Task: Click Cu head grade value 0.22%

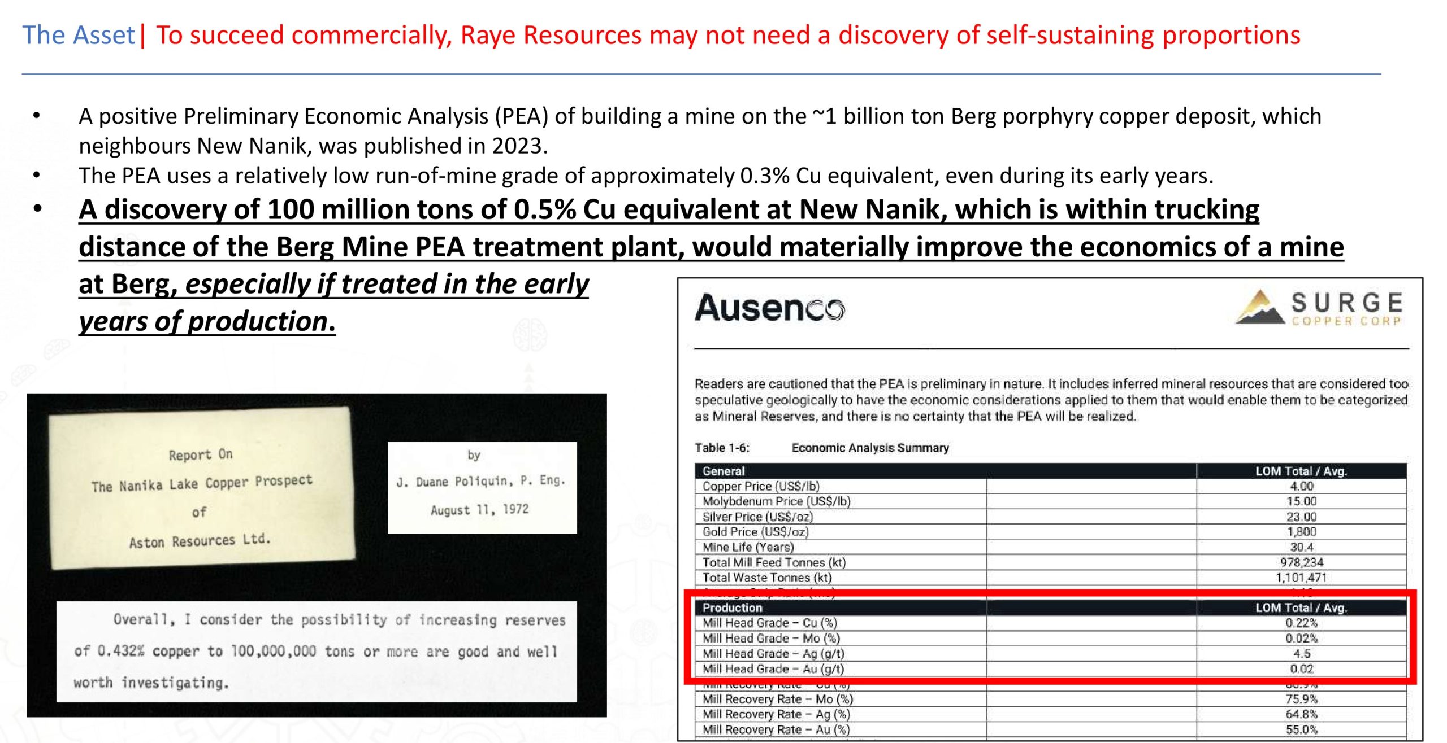Action: 1302,623
